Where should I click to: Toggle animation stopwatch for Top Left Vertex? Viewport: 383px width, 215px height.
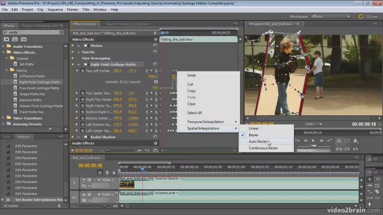(x=83, y=71)
